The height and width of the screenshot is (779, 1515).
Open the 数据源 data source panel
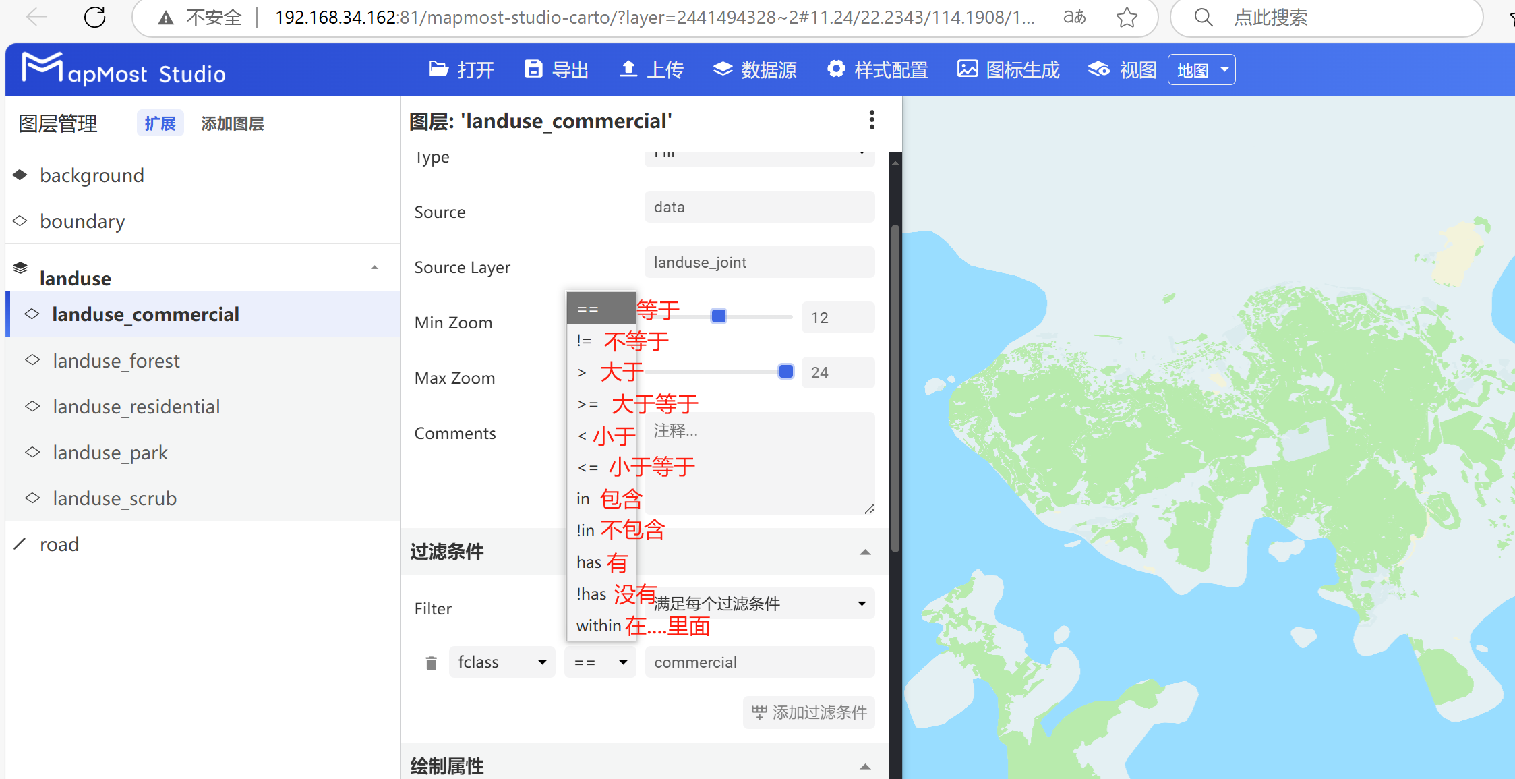click(x=754, y=69)
